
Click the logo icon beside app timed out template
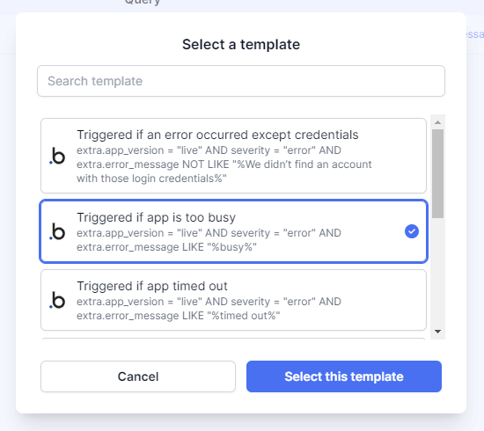coord(57,300)
